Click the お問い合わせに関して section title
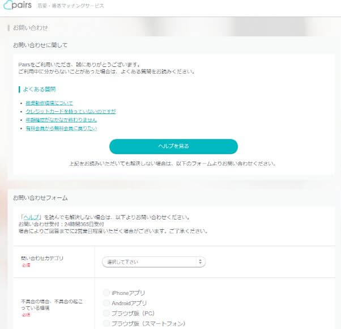This screenshot has width=341, height=329. point(40,45)
